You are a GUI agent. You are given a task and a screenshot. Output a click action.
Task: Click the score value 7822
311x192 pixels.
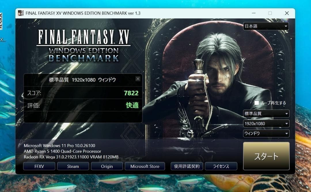coord(131,93)
